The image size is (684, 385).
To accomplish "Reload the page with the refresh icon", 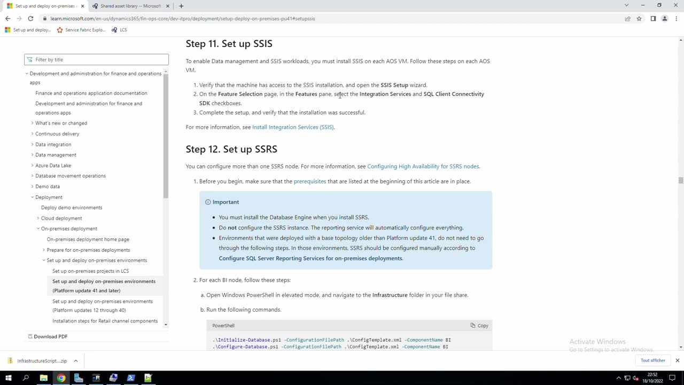I will [30, 18].
